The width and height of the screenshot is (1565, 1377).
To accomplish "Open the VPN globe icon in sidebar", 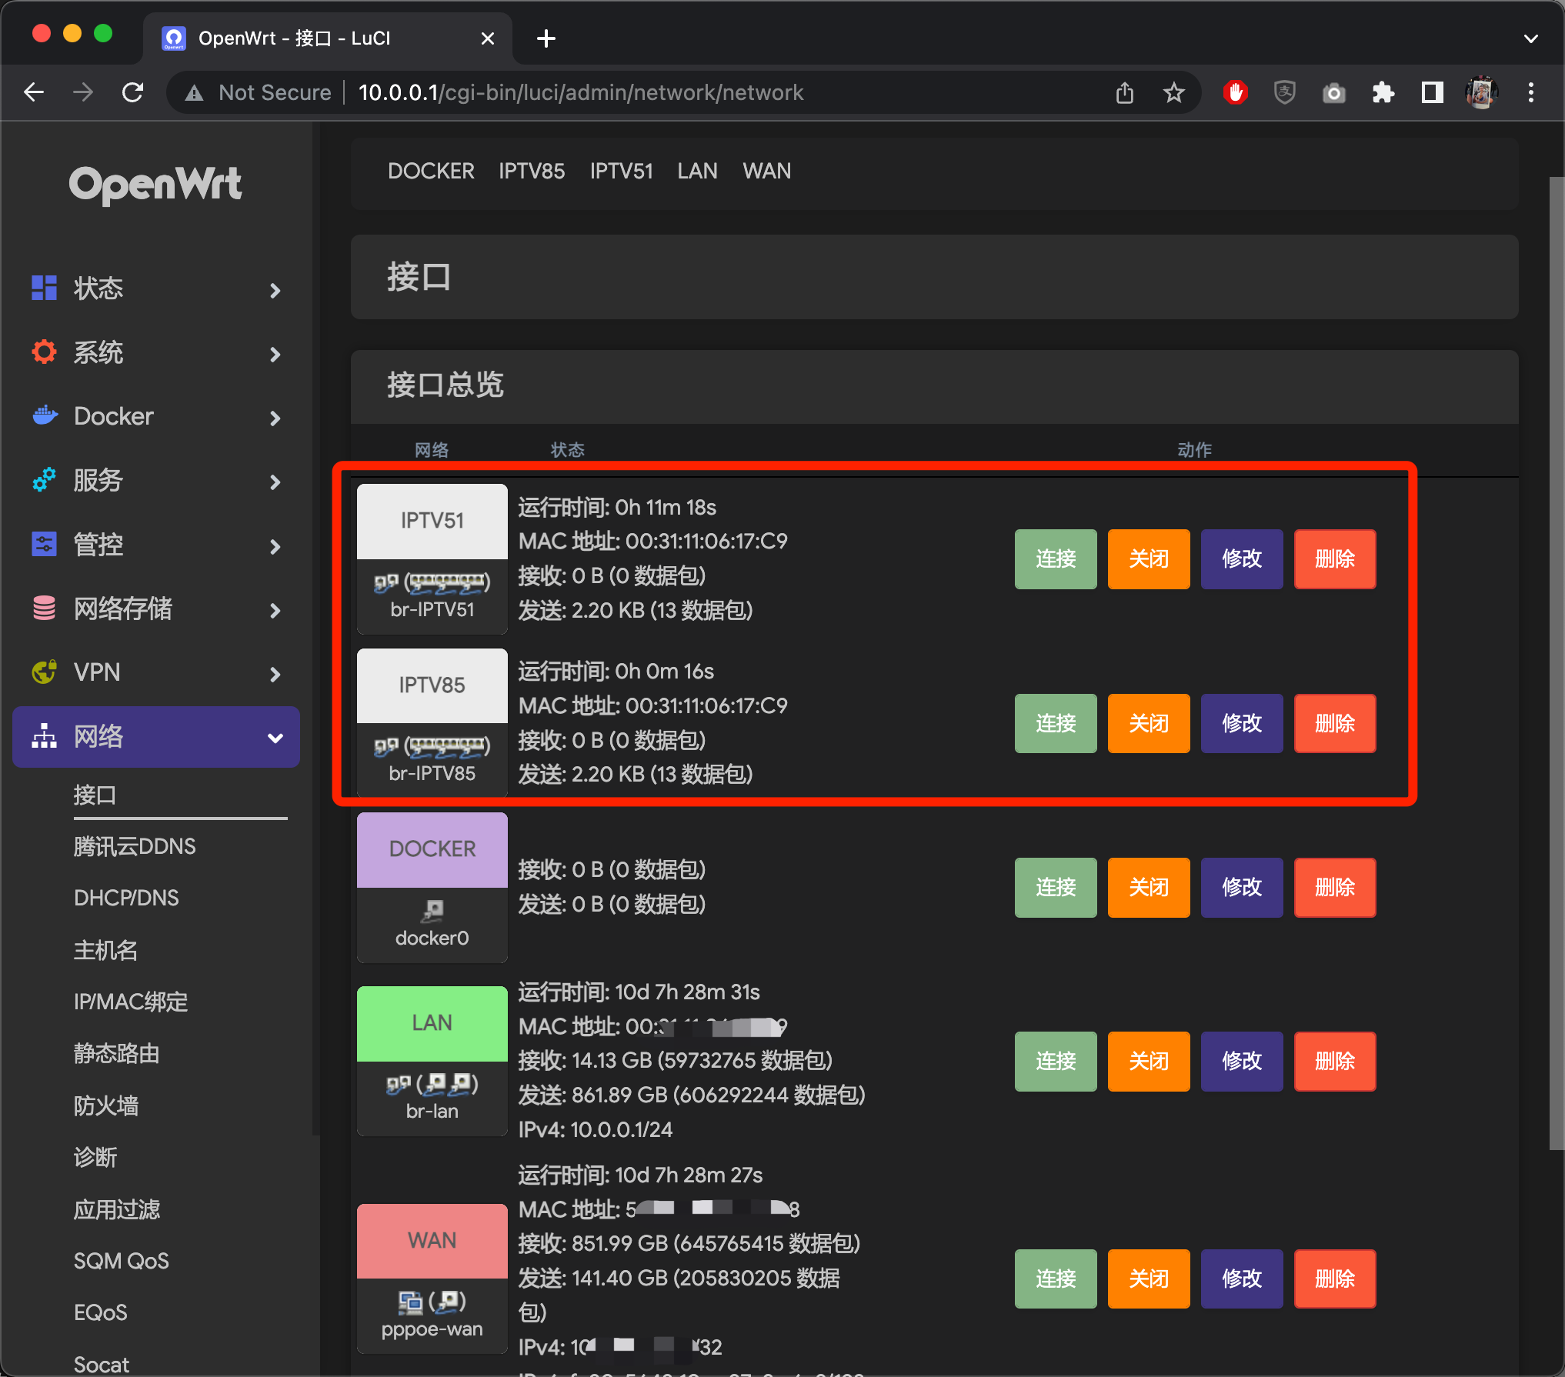I will 43,672.
